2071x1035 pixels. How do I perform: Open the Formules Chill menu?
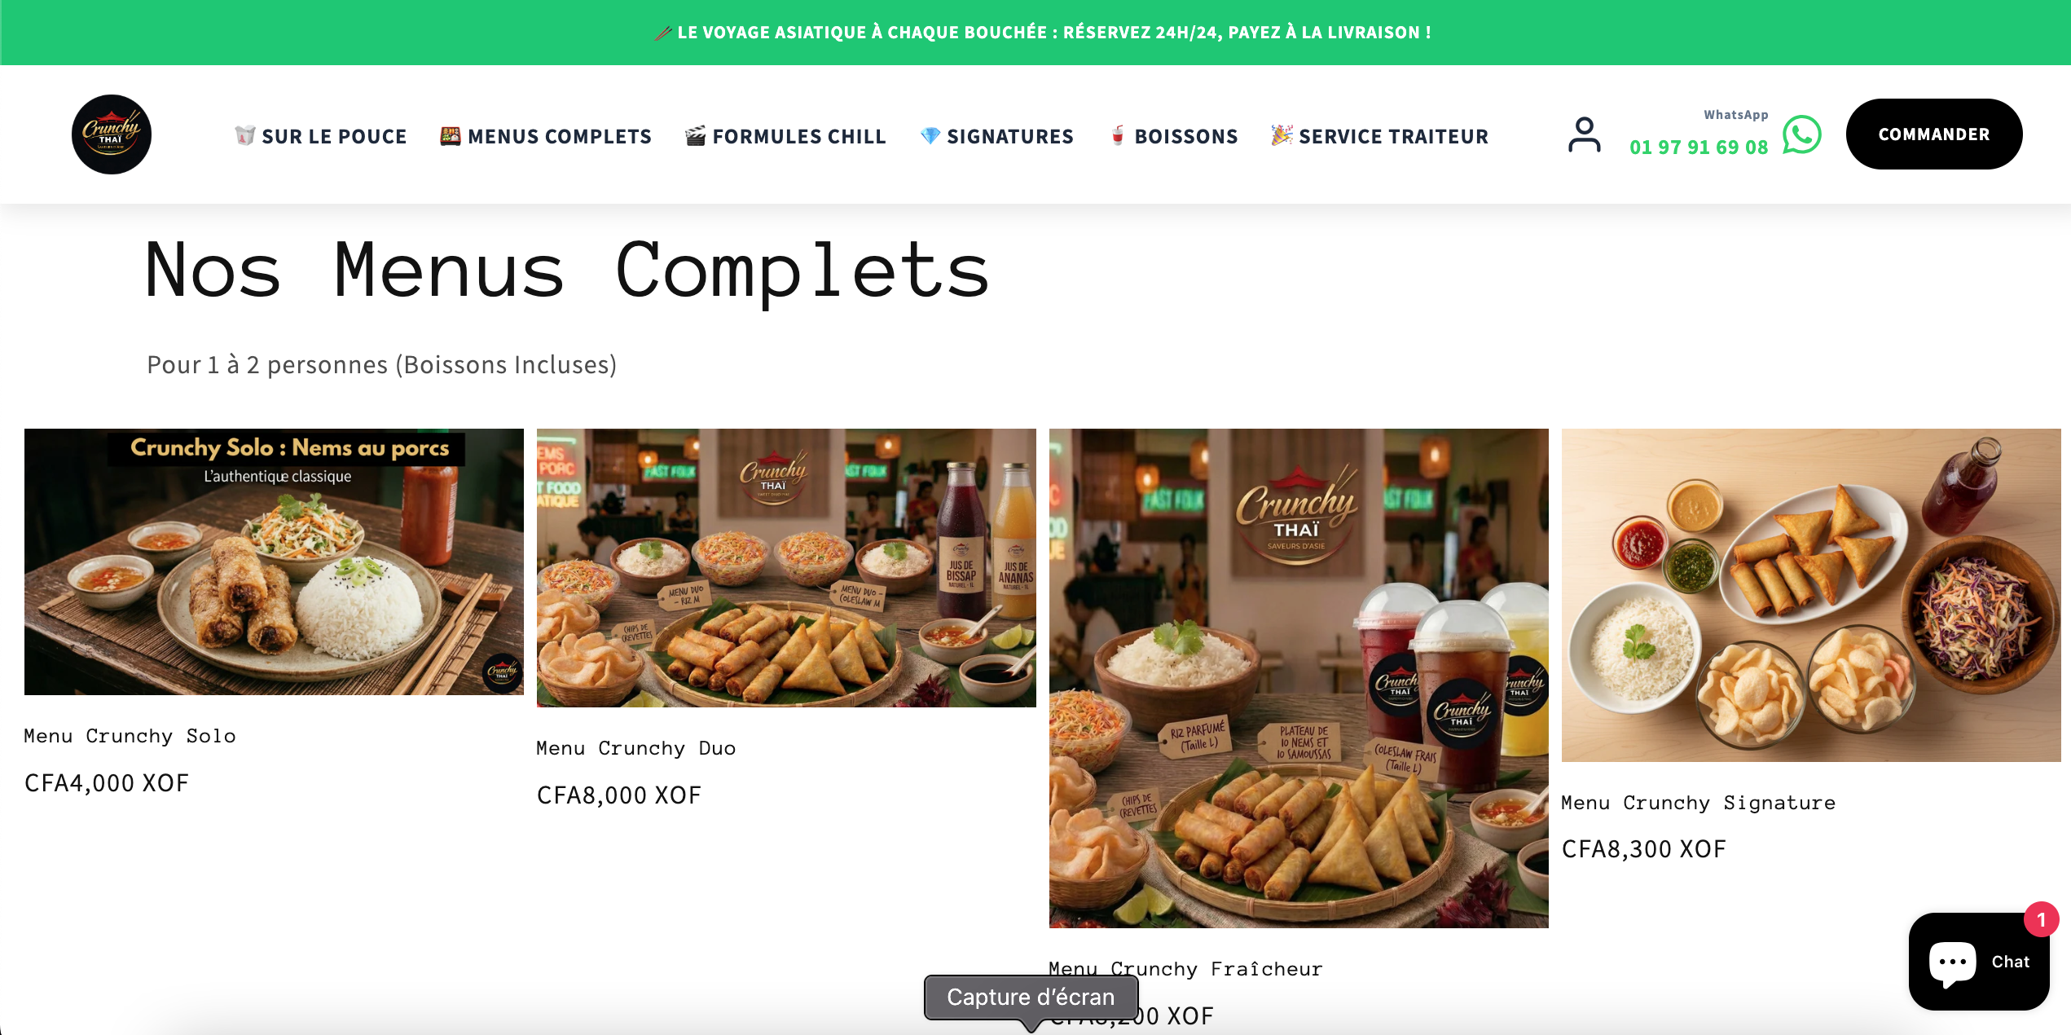[785, 136]
